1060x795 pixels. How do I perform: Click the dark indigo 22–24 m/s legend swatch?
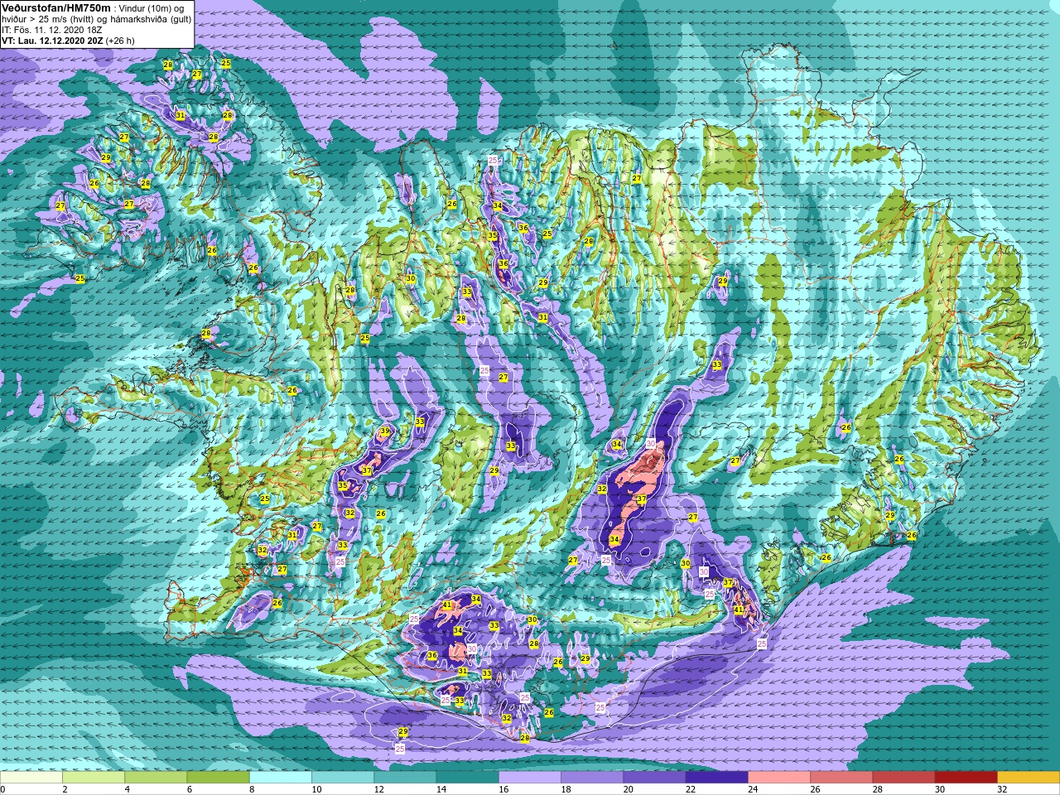pos(716,778)
